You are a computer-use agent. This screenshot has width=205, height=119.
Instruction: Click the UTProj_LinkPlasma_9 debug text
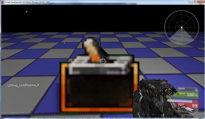click(x=23, y=85)
